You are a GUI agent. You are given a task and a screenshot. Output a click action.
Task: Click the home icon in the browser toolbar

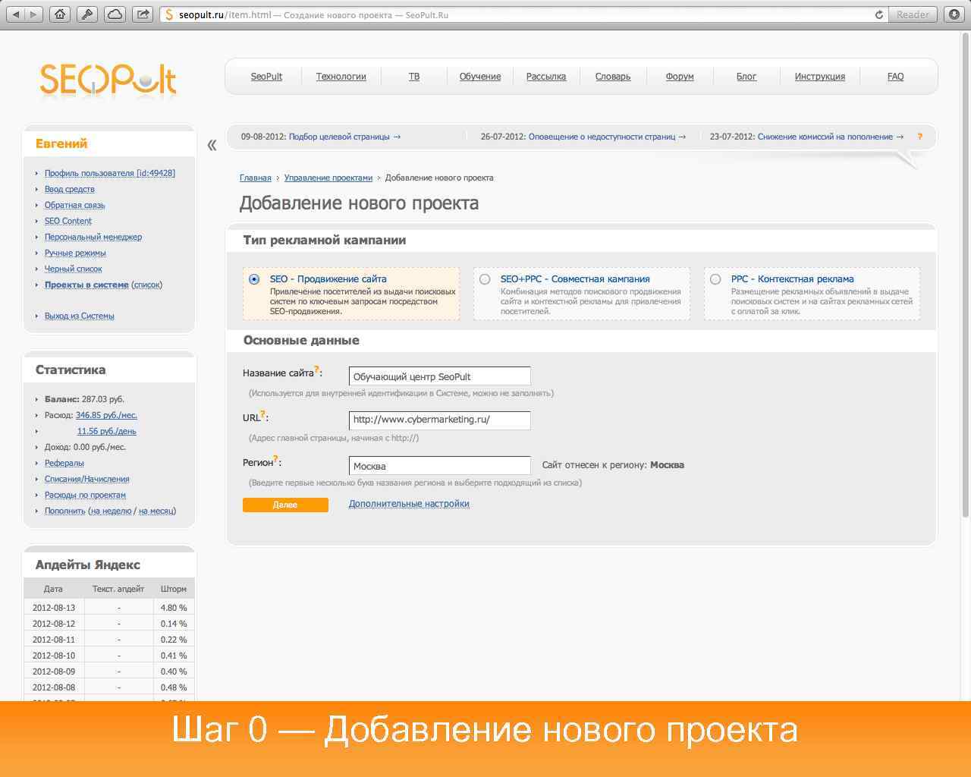(60, 14)
